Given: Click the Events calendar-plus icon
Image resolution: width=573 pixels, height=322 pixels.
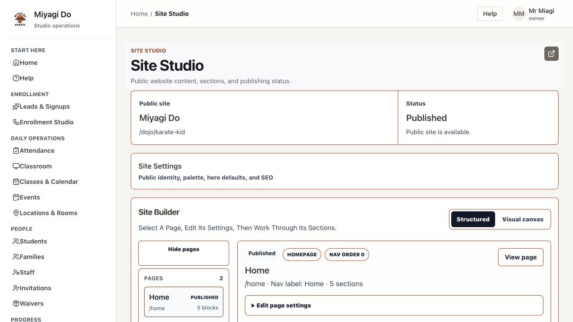Looking at the screenshot, I should pyautogui.click(x=16, y=197).
